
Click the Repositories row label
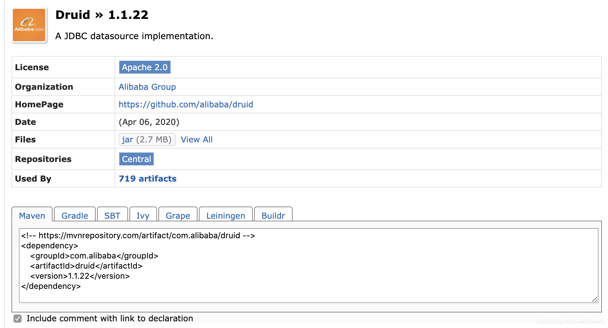(43, 159)
